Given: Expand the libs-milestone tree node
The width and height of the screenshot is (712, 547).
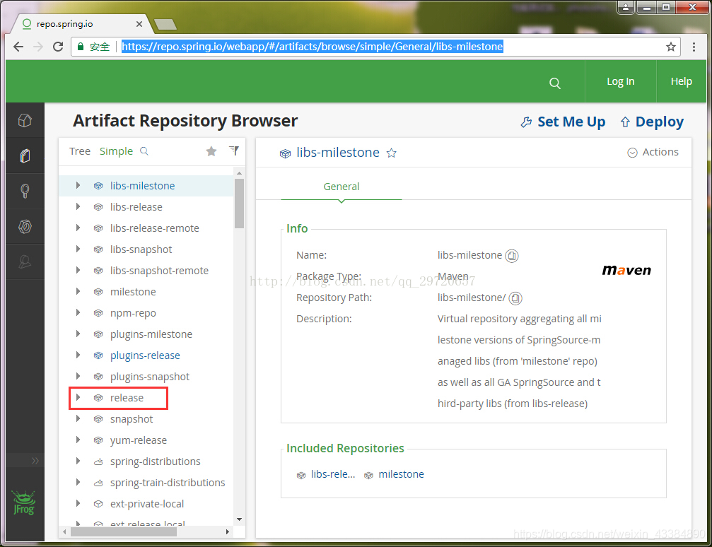Looking at the screenshot, I should point(78,185).
